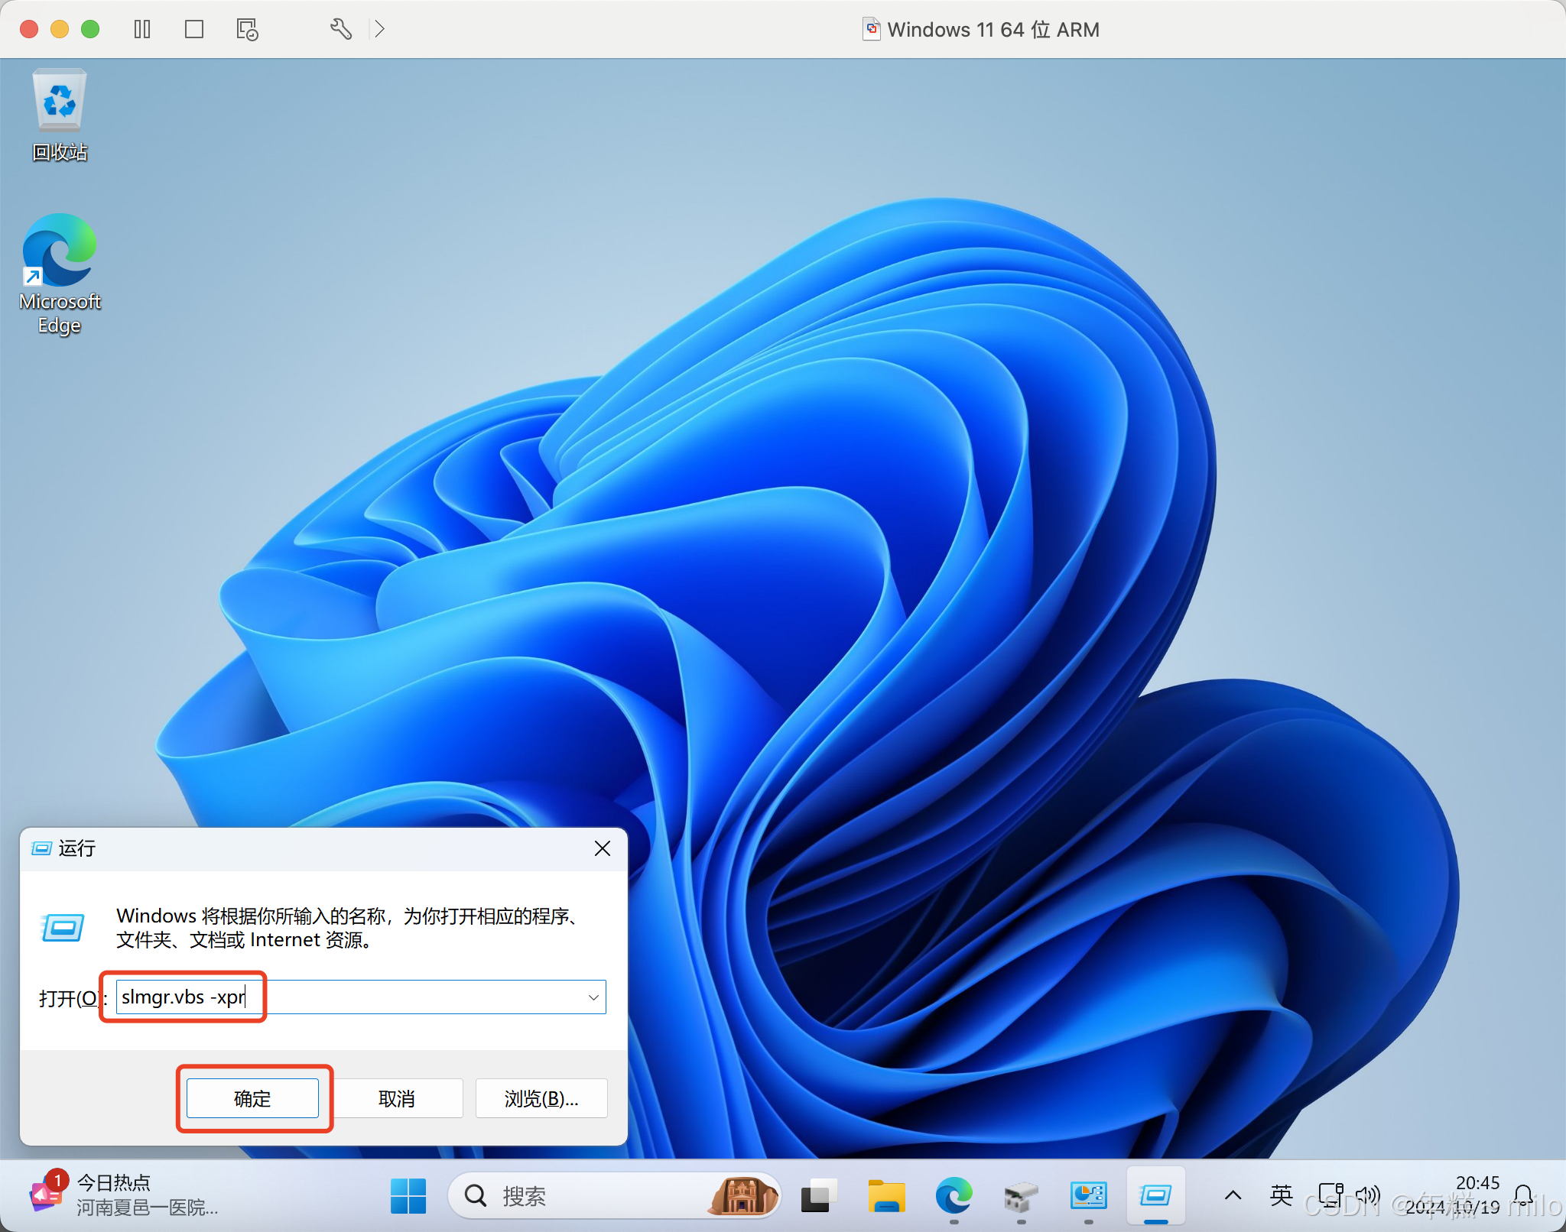Viewport: 1566px width, 1232px height.
Task: Toggle English input method indicator
Action: (1281, 1195)
